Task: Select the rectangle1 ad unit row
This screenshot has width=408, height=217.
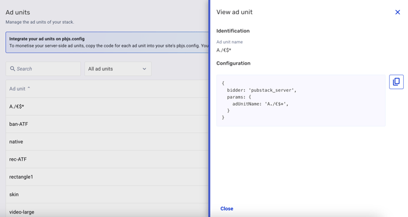Action: pyautogui.click(x=107, y=177)
